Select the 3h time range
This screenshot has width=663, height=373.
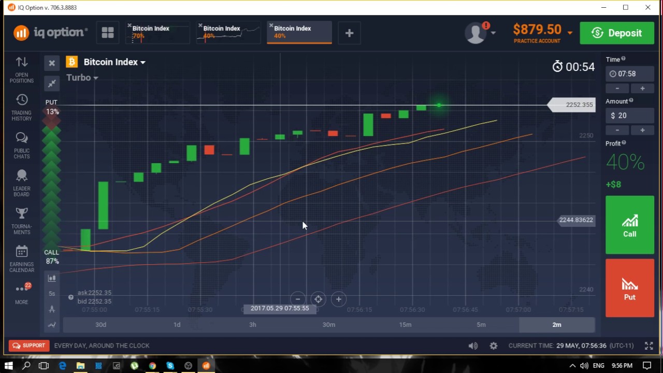pos(253,325)
